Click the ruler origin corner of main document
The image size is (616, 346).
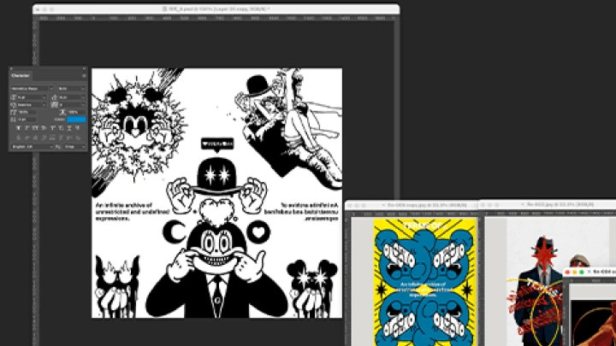tap(36, 18)
